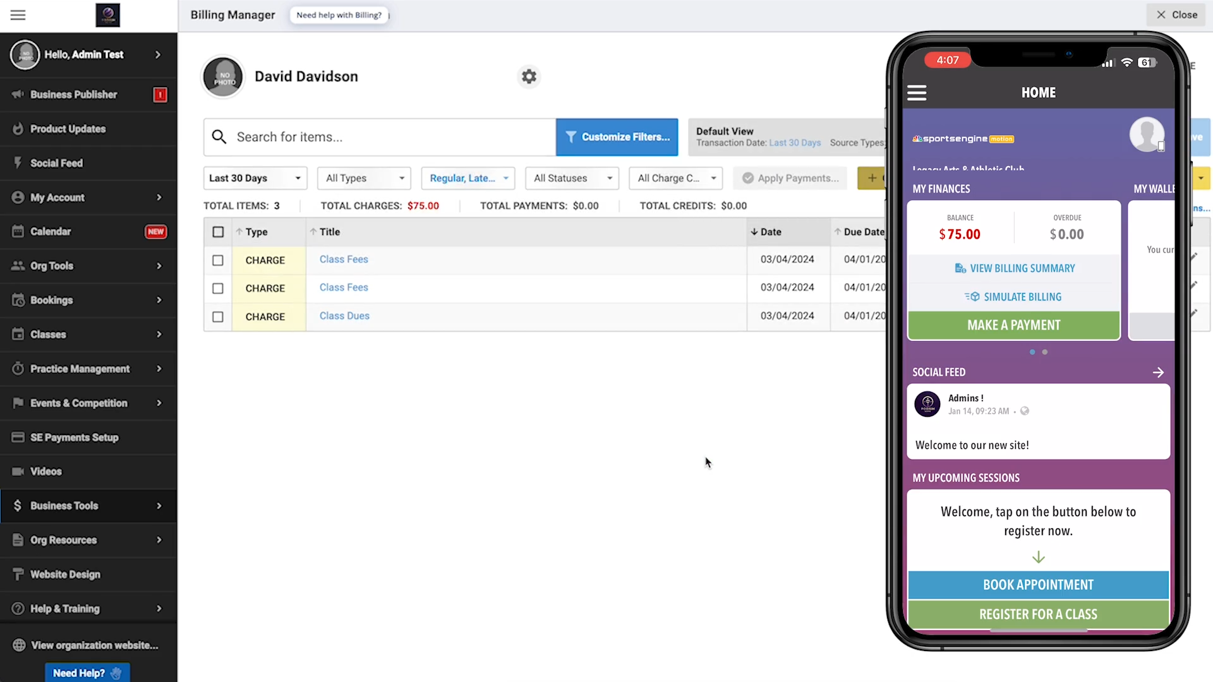The height and width of the screenshot is (682, 1213).
Task: Expand Practice Management chevron
Action: coord(159,369)
